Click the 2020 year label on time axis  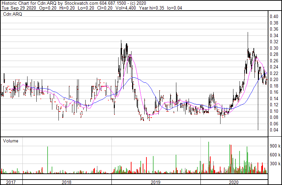pos(234,182)
